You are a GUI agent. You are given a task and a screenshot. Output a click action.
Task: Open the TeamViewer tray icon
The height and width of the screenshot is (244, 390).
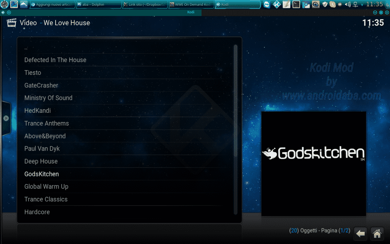pos(267,4)
